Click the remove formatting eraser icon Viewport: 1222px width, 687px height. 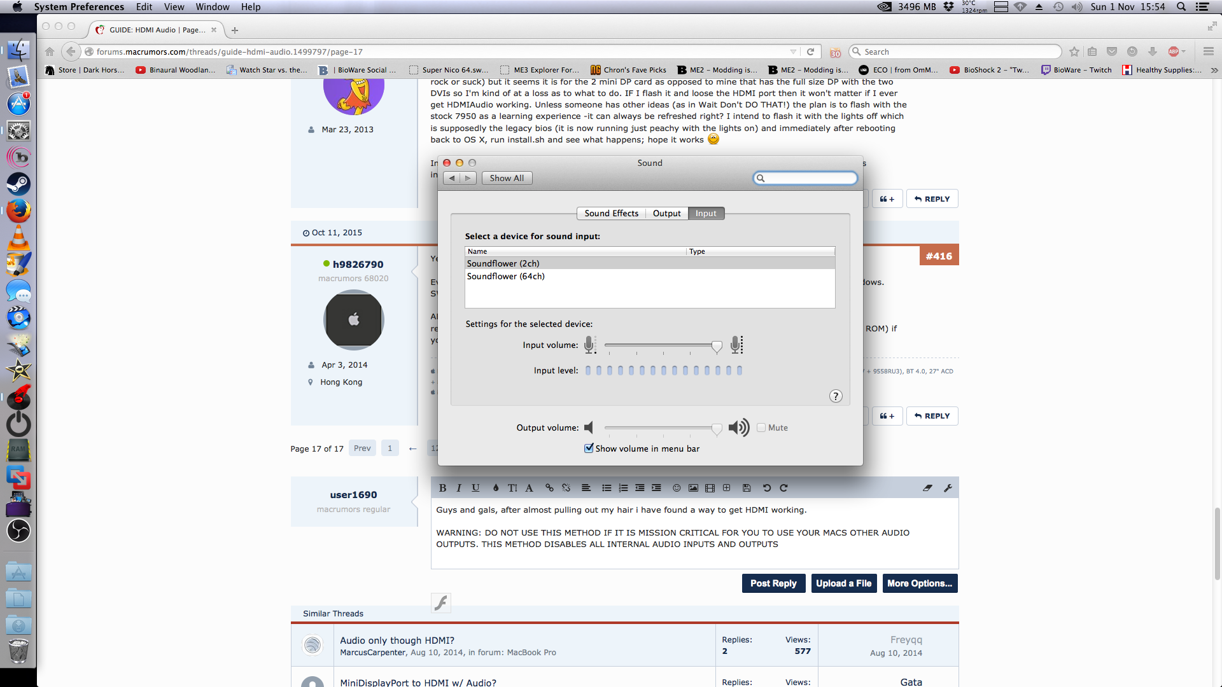coord(927,488)
